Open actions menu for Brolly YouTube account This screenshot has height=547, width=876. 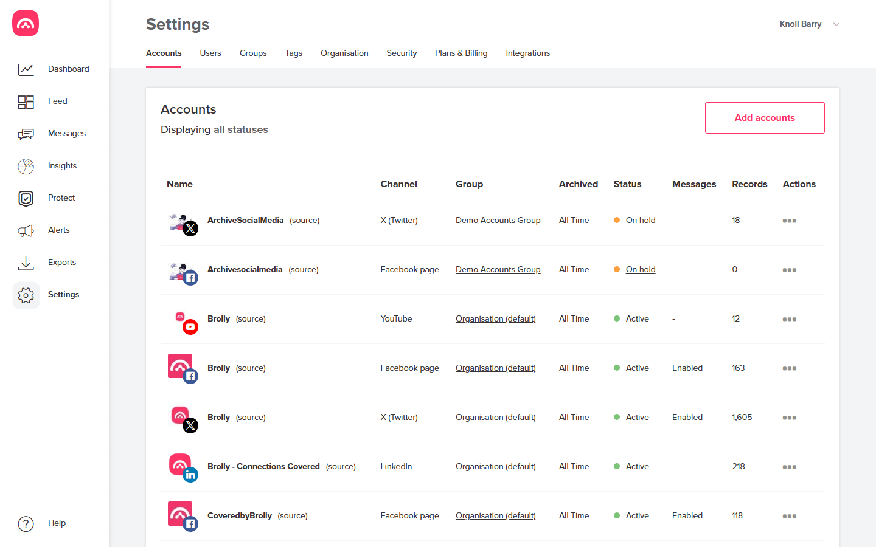point(790,319)
